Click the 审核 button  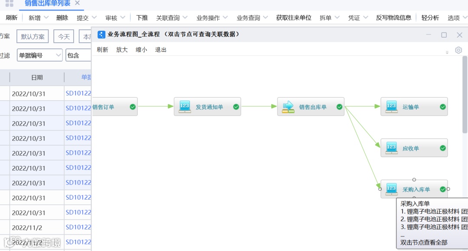pyautogui.click(x=111, y=18)
